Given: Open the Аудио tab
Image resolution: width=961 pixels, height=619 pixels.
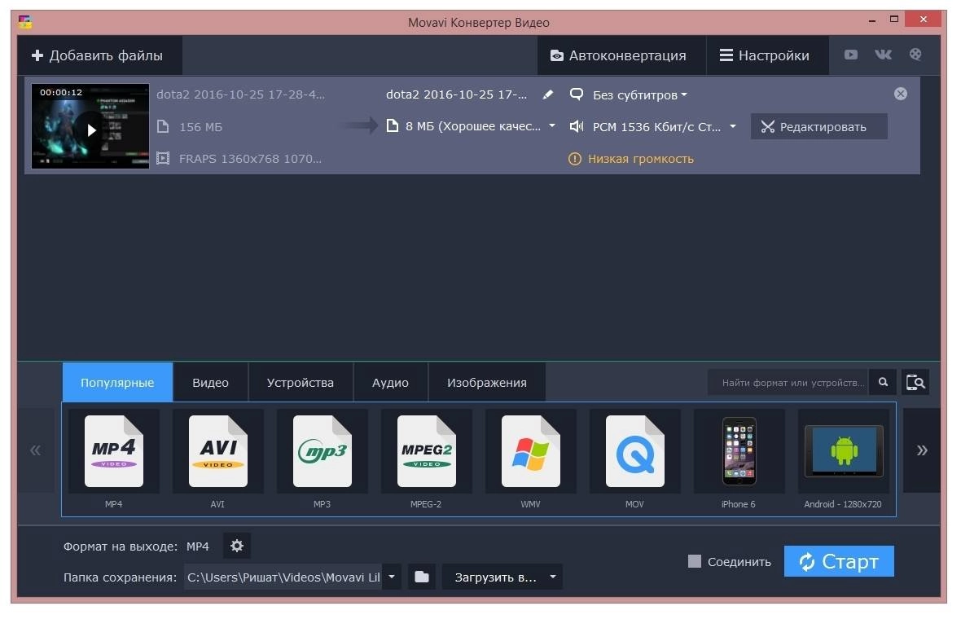Looking at the screenshot, I should pyautogui.click(x=390, y=383).
